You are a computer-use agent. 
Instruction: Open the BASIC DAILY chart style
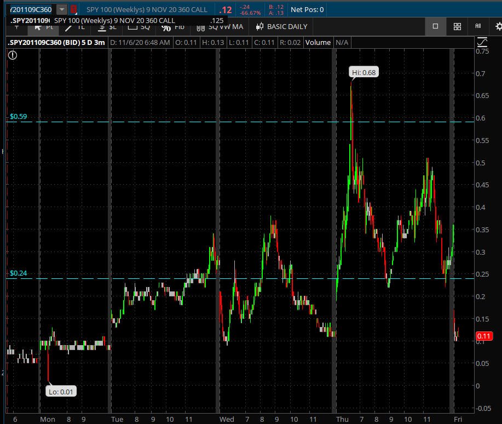tap(281, 26)
